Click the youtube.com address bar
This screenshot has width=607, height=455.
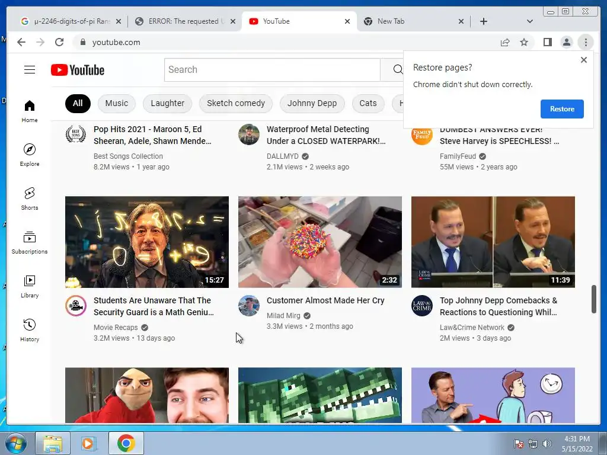coord(286,42)
